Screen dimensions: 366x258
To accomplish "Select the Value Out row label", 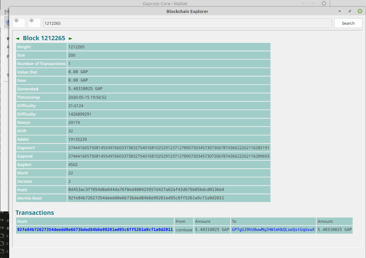I will [x=27, y=72].
